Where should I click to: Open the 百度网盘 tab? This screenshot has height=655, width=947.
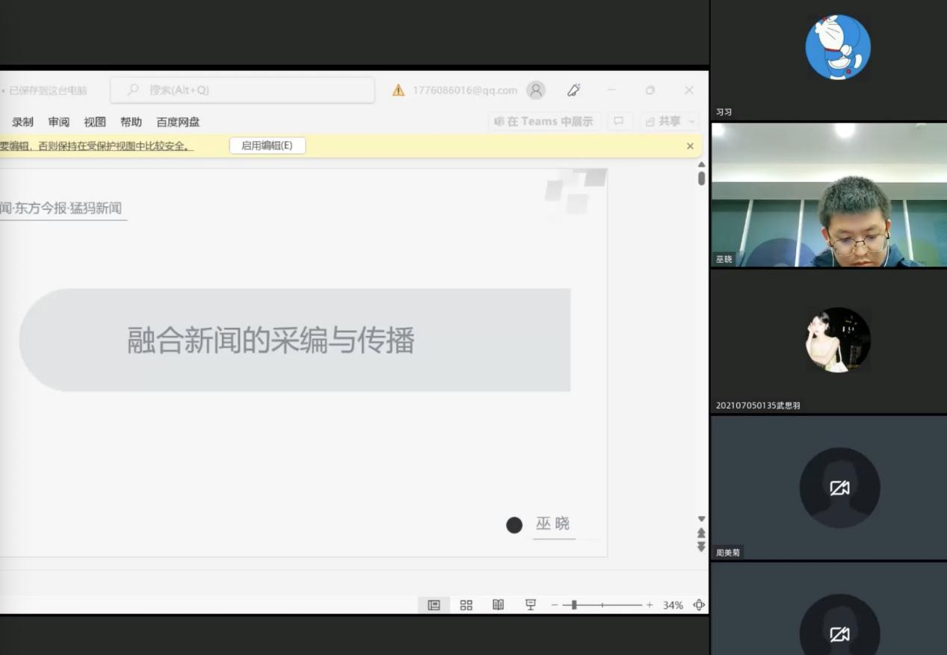178,122
